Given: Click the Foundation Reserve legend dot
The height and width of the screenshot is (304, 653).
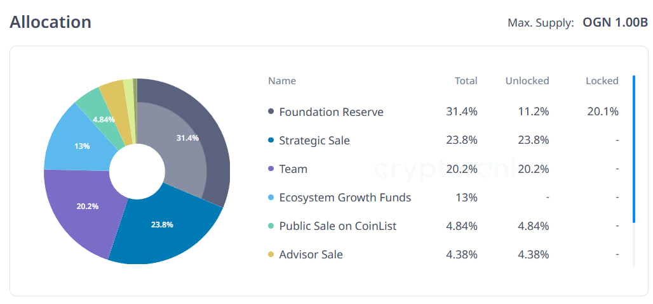Looking at the screenshot, I should click(271, 112).
